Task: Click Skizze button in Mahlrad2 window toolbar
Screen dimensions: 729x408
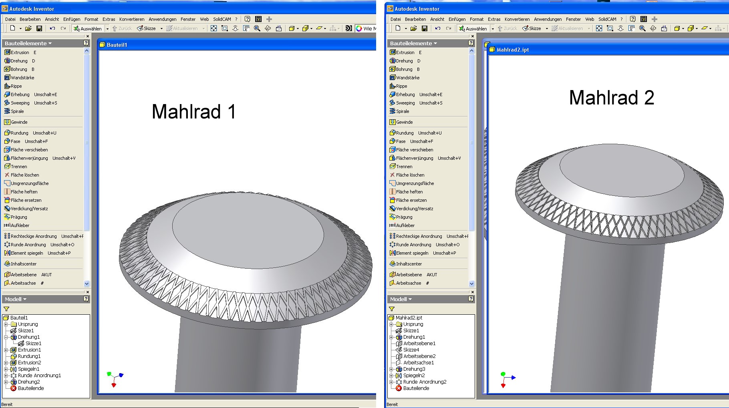Action: pos(532,28)
